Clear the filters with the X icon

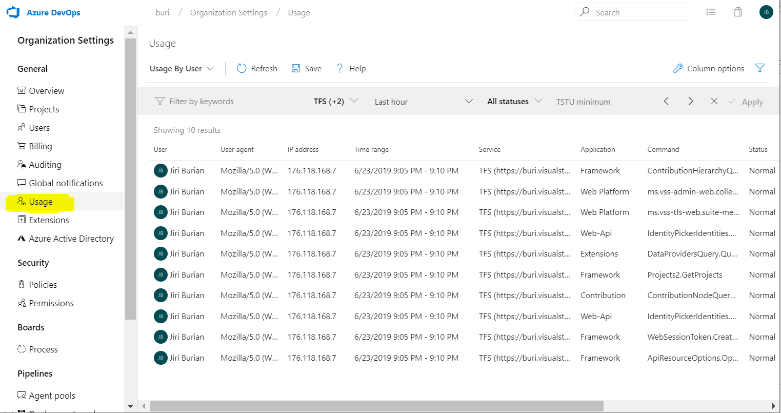pos(714,101)
